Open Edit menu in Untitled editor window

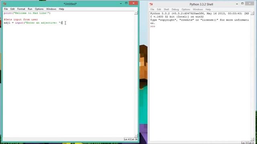(x=12, y=9)
